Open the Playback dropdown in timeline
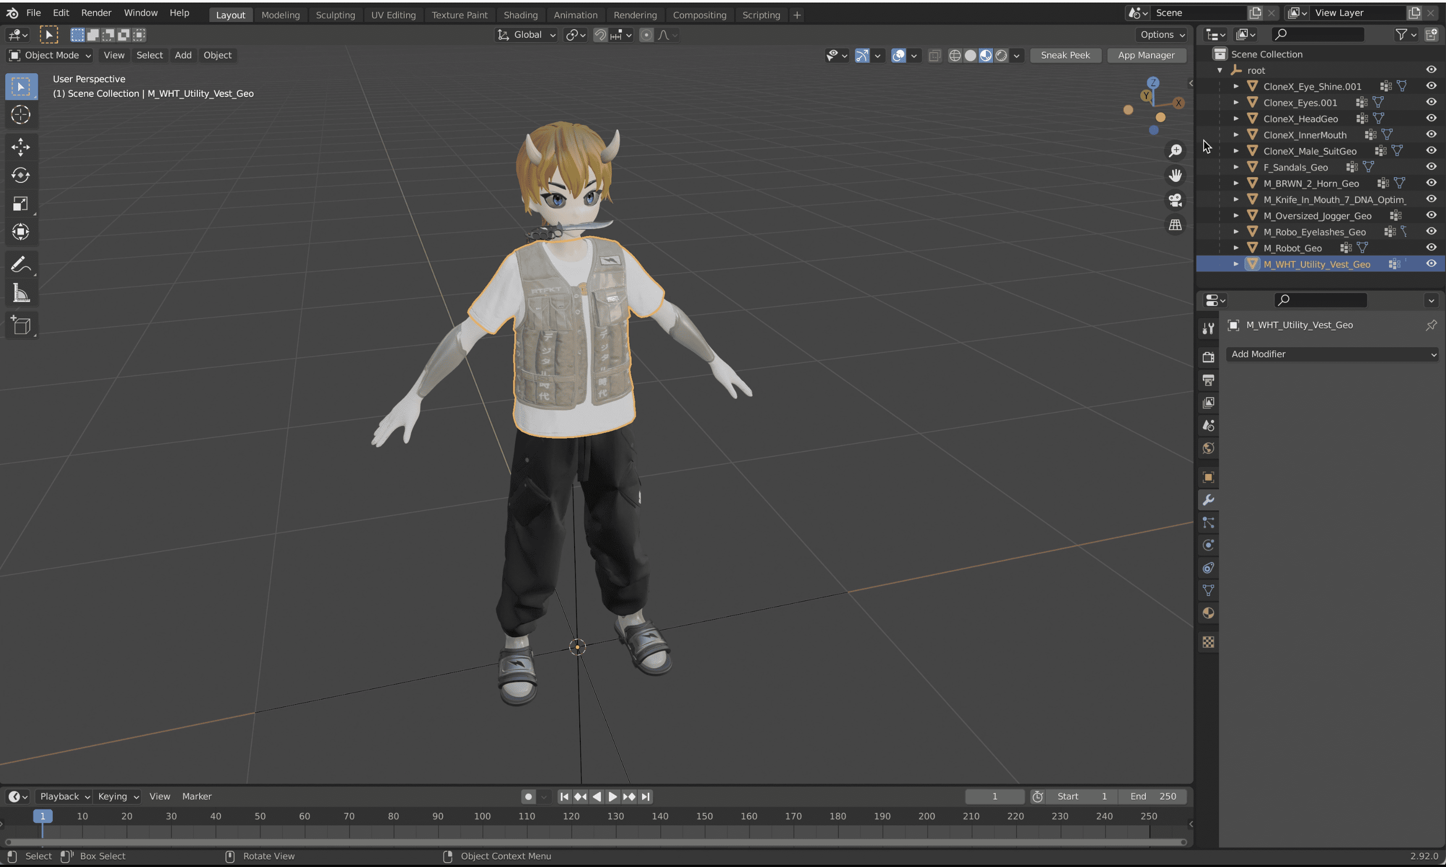This screenshot has height=867, width=1446. 64,796
